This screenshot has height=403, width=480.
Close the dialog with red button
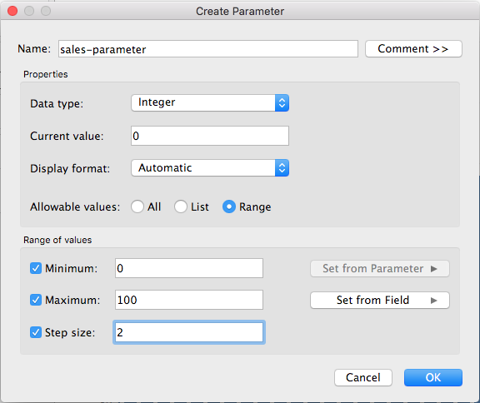(12, 11)
